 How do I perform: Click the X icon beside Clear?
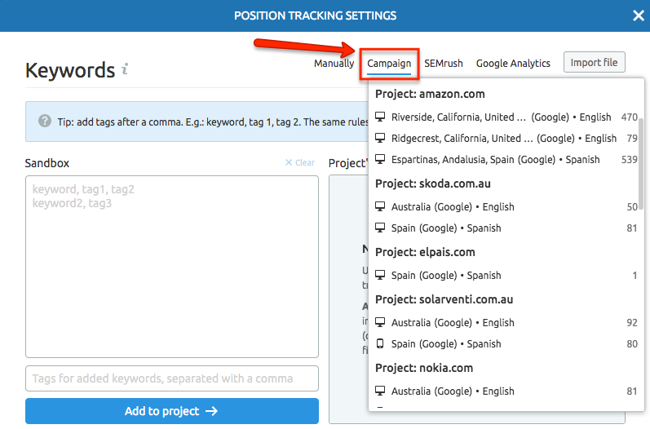[x=289, y=162]
